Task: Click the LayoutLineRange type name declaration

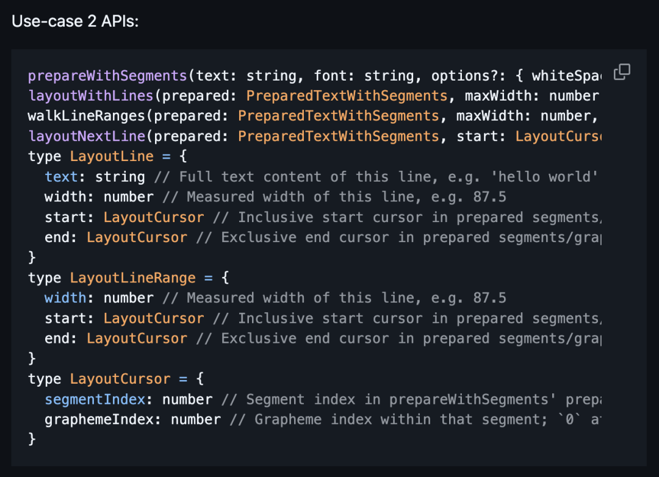Action: [132, 278]
